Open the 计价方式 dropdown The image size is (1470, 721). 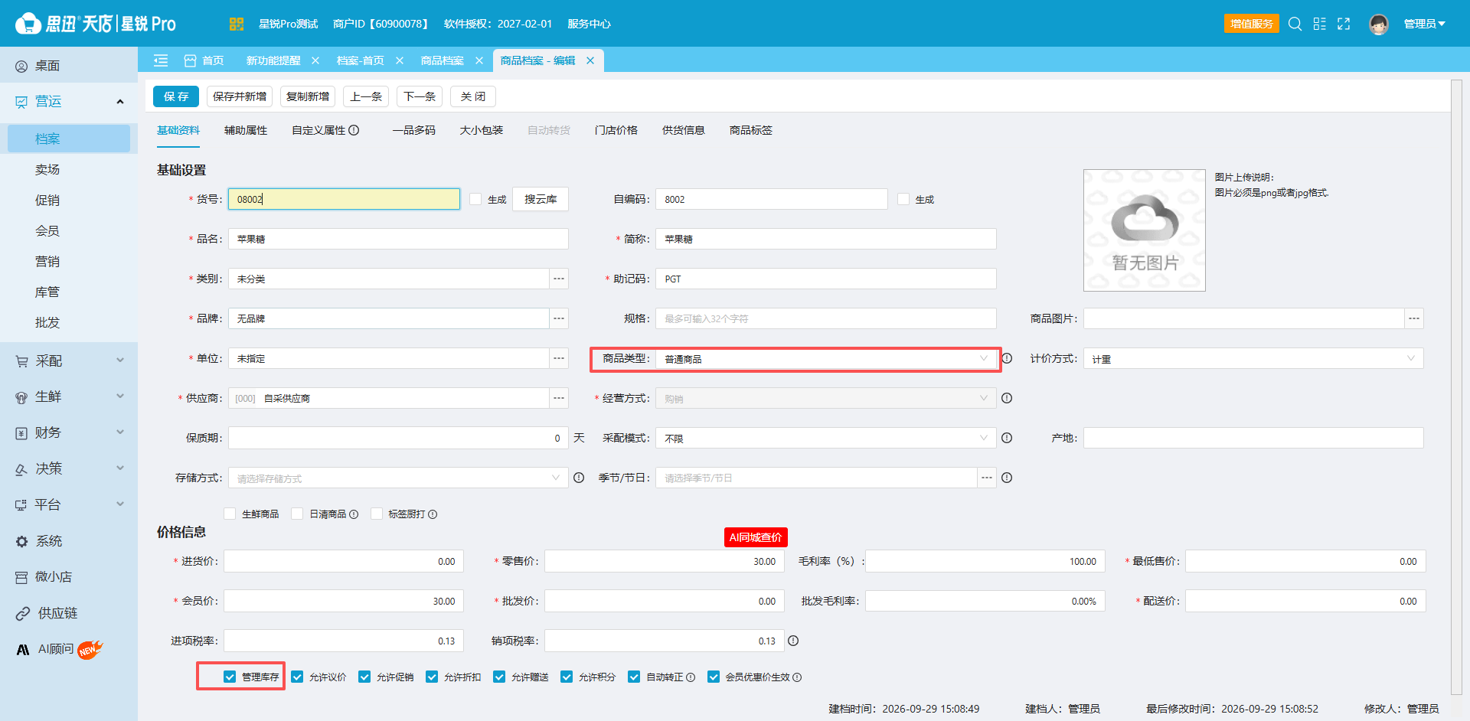tap(1253, 358)
